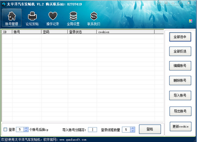
Task: Click the 删除账号 button
Action: click(x=180, y=80)
